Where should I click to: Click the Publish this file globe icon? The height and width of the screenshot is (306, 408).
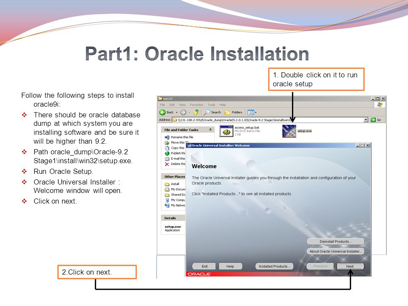pos(167,153)
